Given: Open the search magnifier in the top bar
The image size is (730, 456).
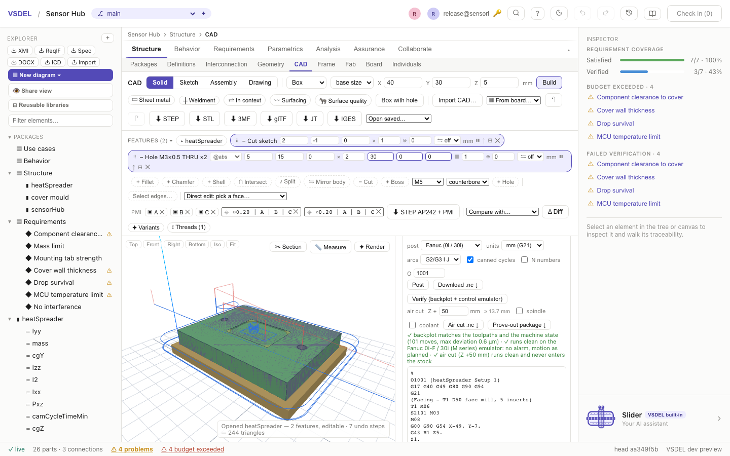Looking at the screenshot, I should (516, 14).
